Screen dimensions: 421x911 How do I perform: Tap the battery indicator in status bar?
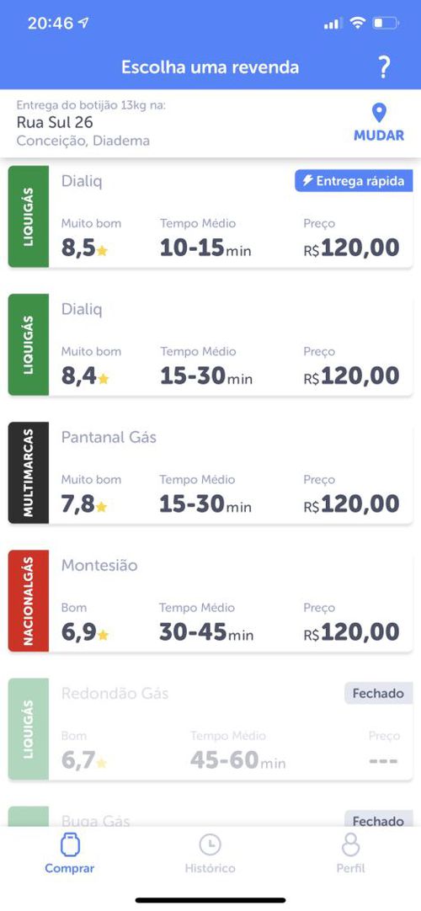386,24
